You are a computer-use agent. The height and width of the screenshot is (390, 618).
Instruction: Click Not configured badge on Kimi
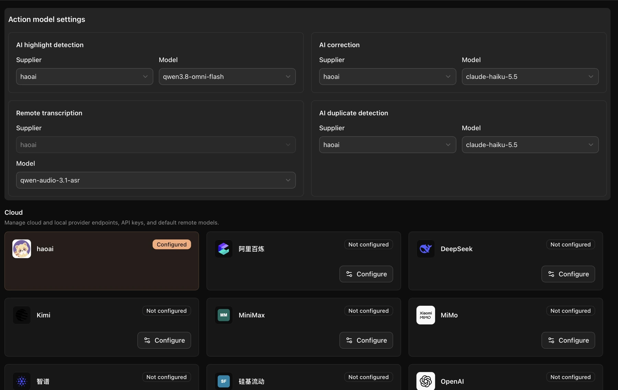tap(167, 311)
